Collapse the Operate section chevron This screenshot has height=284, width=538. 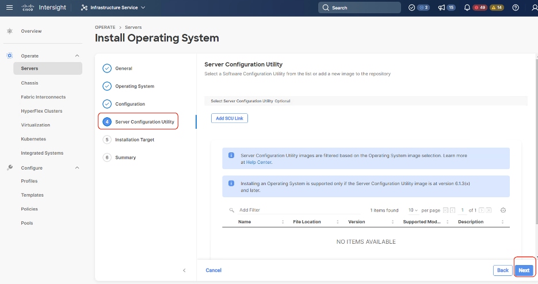click(x=77, y=56)
